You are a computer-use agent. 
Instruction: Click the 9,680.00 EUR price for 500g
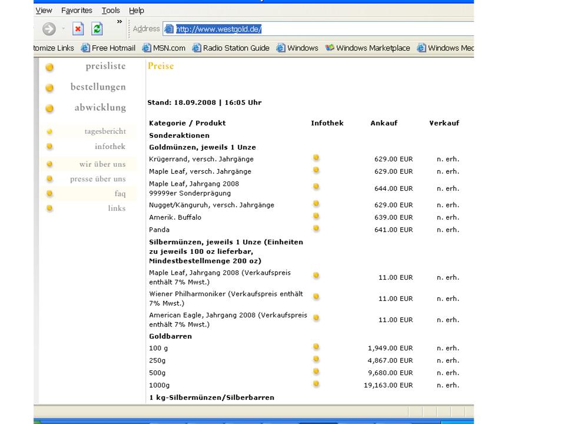(390, 373)
